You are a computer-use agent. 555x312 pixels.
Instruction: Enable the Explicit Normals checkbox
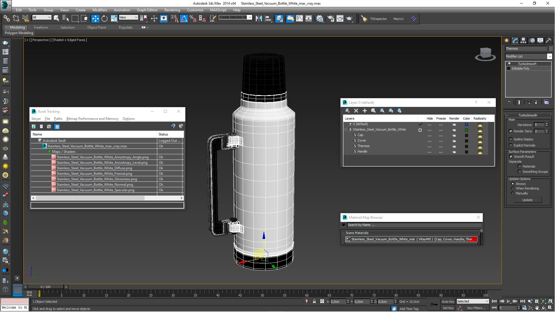coord(511,145)
